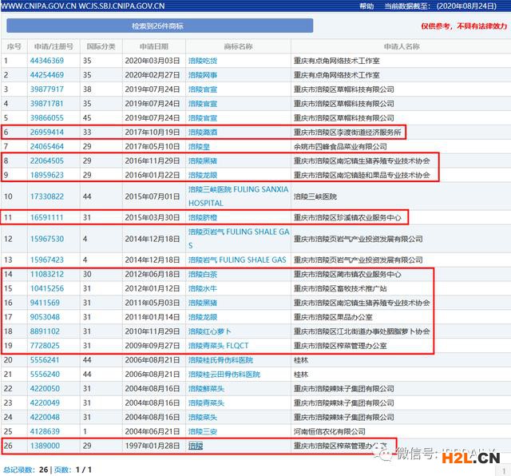Open registration number 44346369
Image resolution: width=511 pixels, height=476 pixels.
coord(47,61)
